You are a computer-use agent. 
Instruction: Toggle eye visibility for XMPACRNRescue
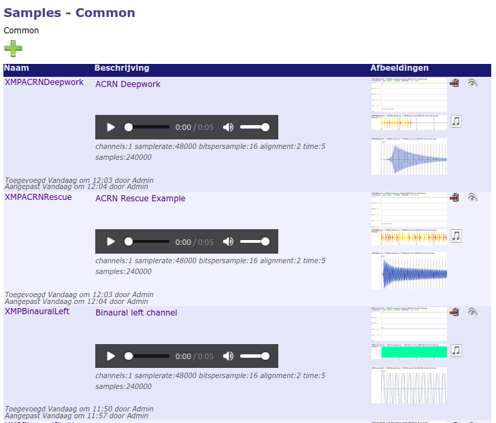pos(473,197)
